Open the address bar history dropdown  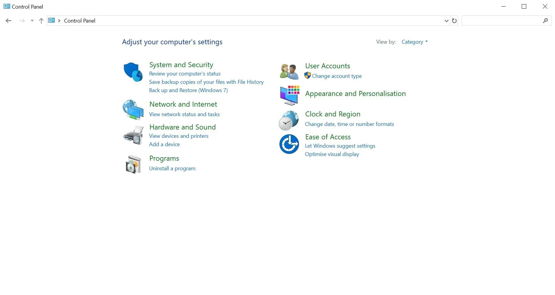[x=446, y=20]
